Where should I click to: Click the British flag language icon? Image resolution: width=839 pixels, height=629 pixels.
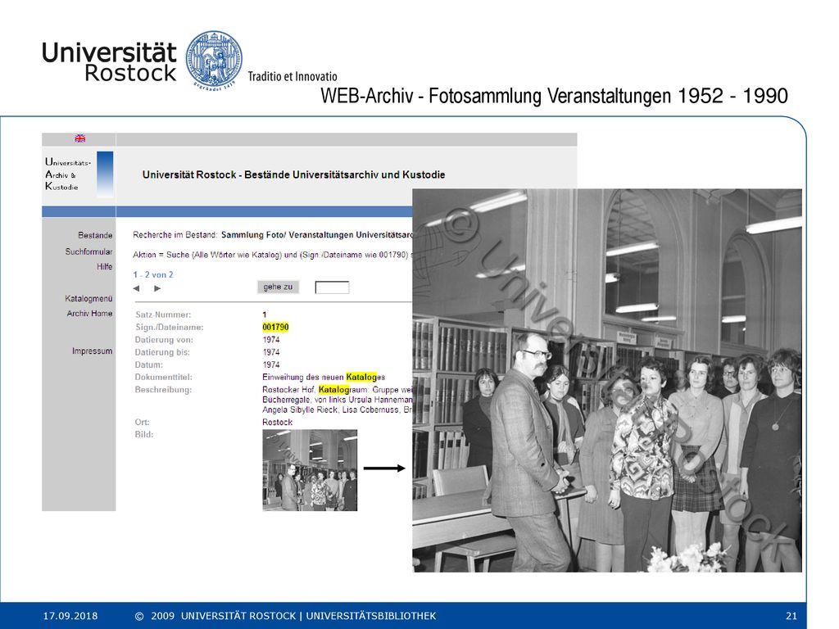pos(80,138)
